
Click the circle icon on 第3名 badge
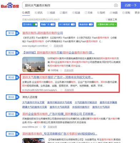click(x=17, y=78)
